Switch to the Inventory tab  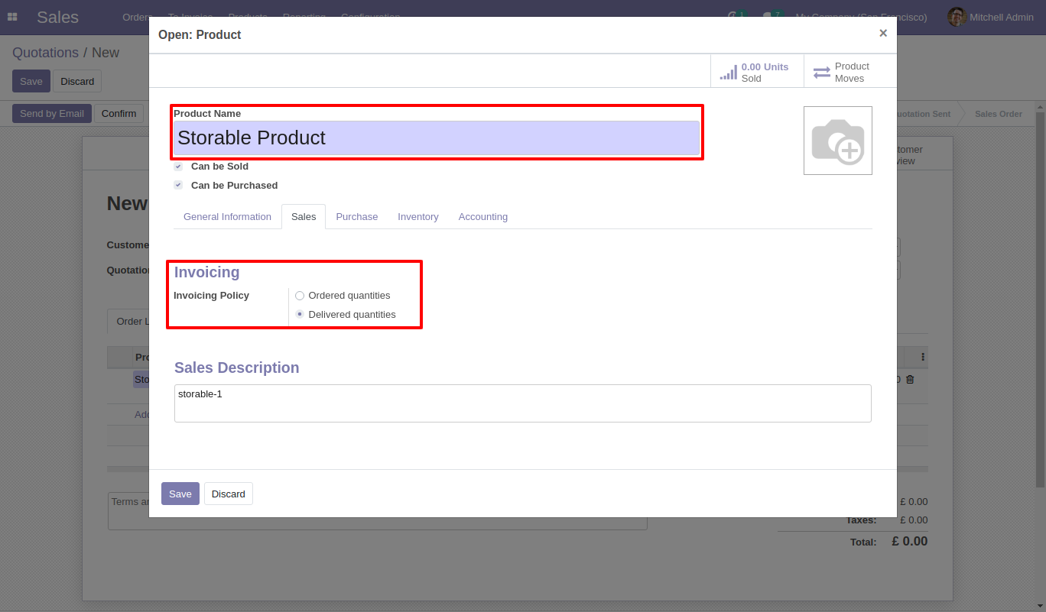[418, 217]
